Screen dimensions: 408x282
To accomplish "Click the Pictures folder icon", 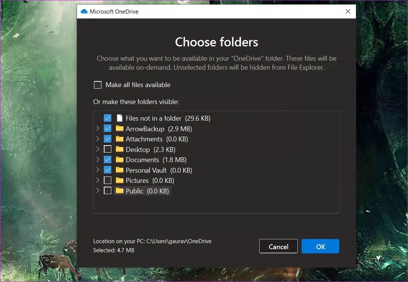I will pyautogui.click(x=119, y=180).
